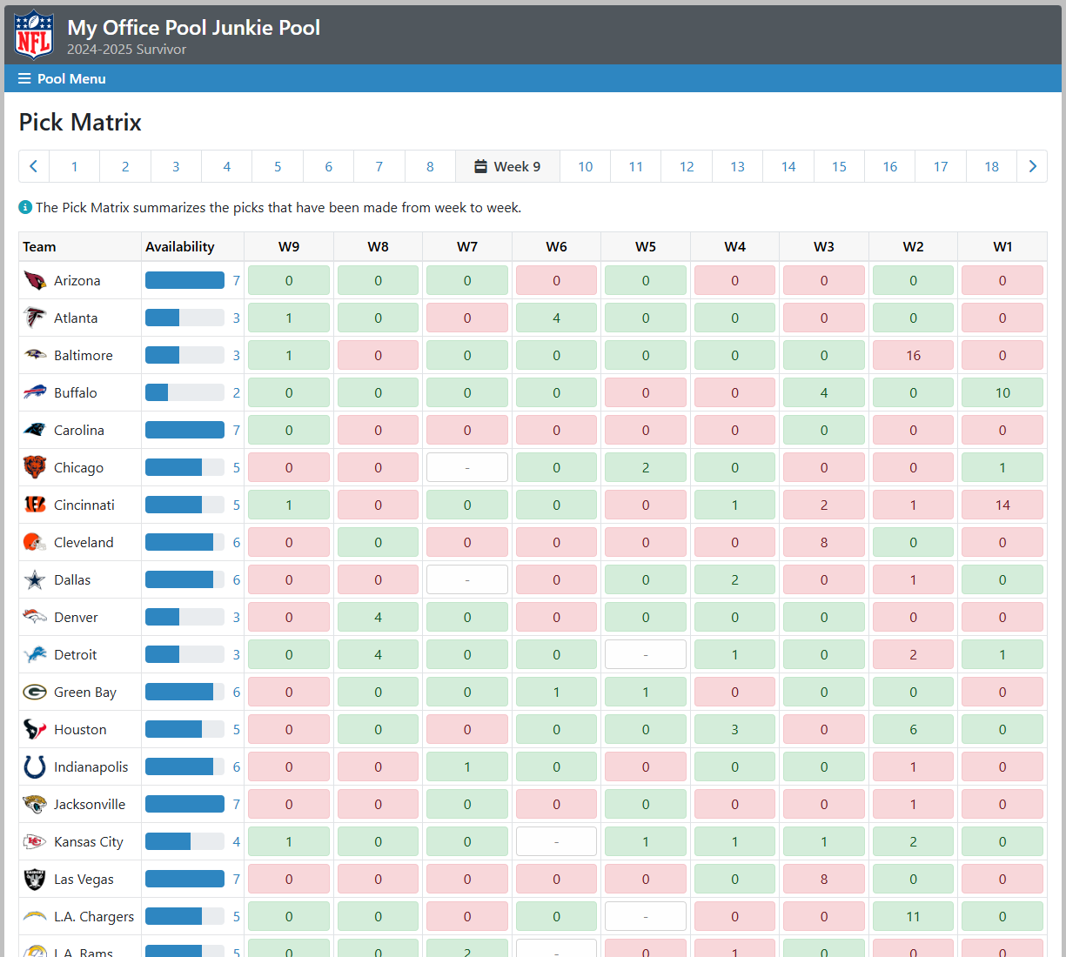Image resolution: width=1066 pixels, height=957 pixels.
Task: Select Las Vegas' W3 cell showing 8
Action: click(x=824, y=880)
